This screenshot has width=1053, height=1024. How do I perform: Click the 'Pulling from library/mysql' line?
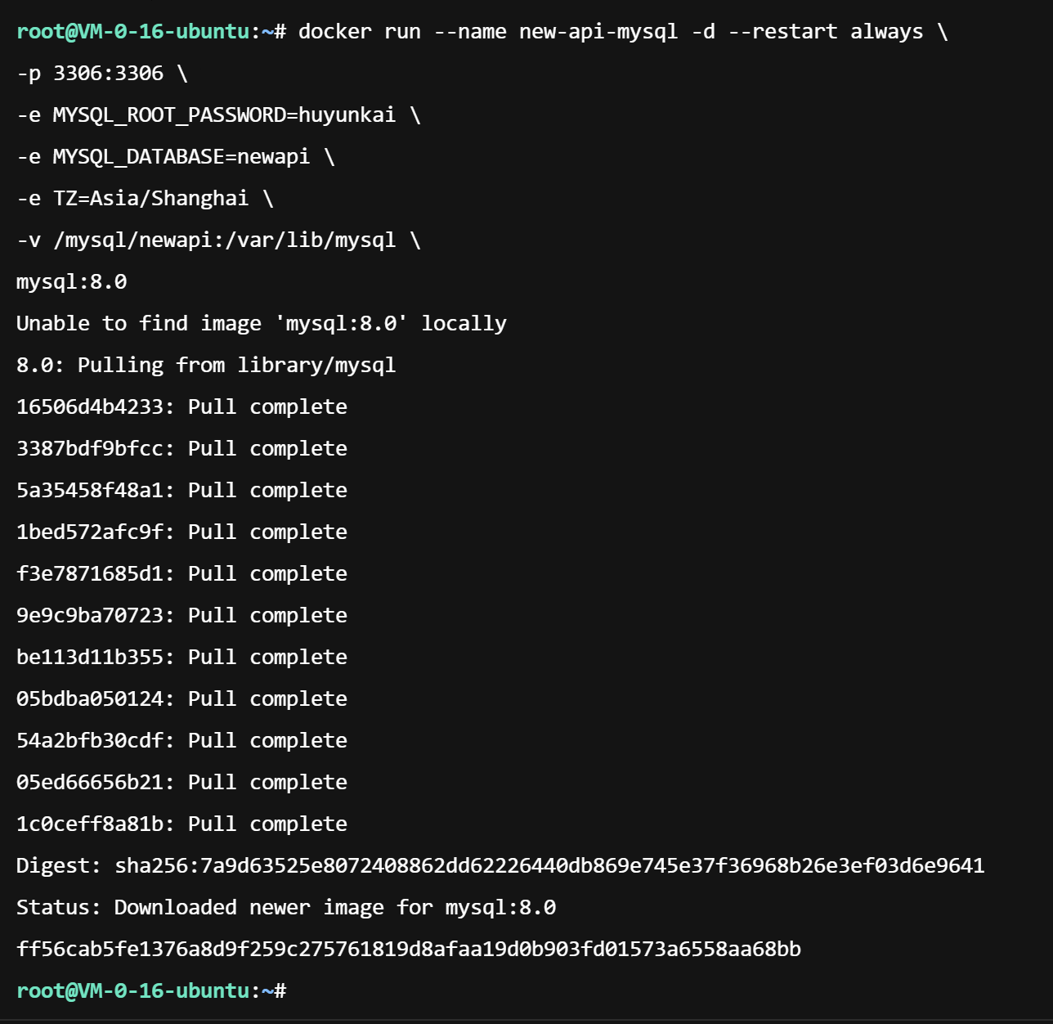[x=206, y=366]
